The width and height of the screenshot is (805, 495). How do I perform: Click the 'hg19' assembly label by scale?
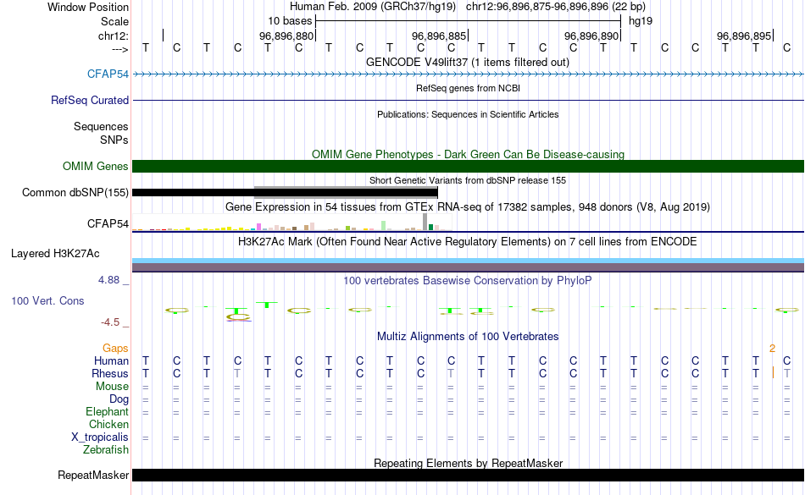pos(641,21)
